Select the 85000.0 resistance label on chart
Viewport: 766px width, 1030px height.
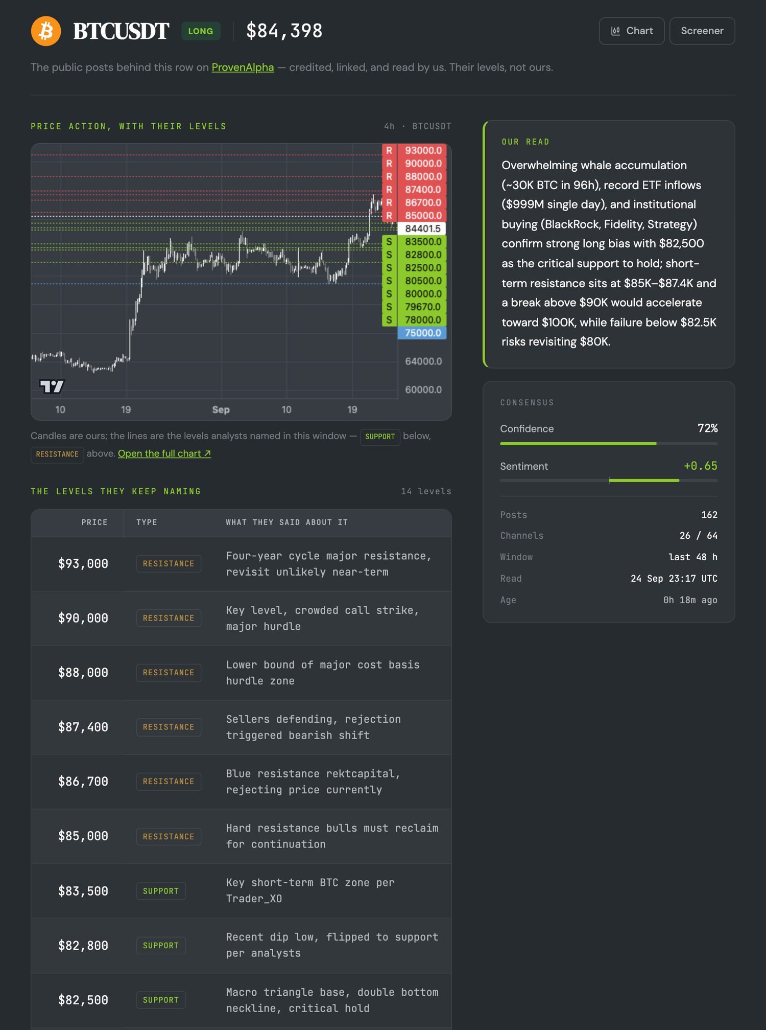point(415,216)
